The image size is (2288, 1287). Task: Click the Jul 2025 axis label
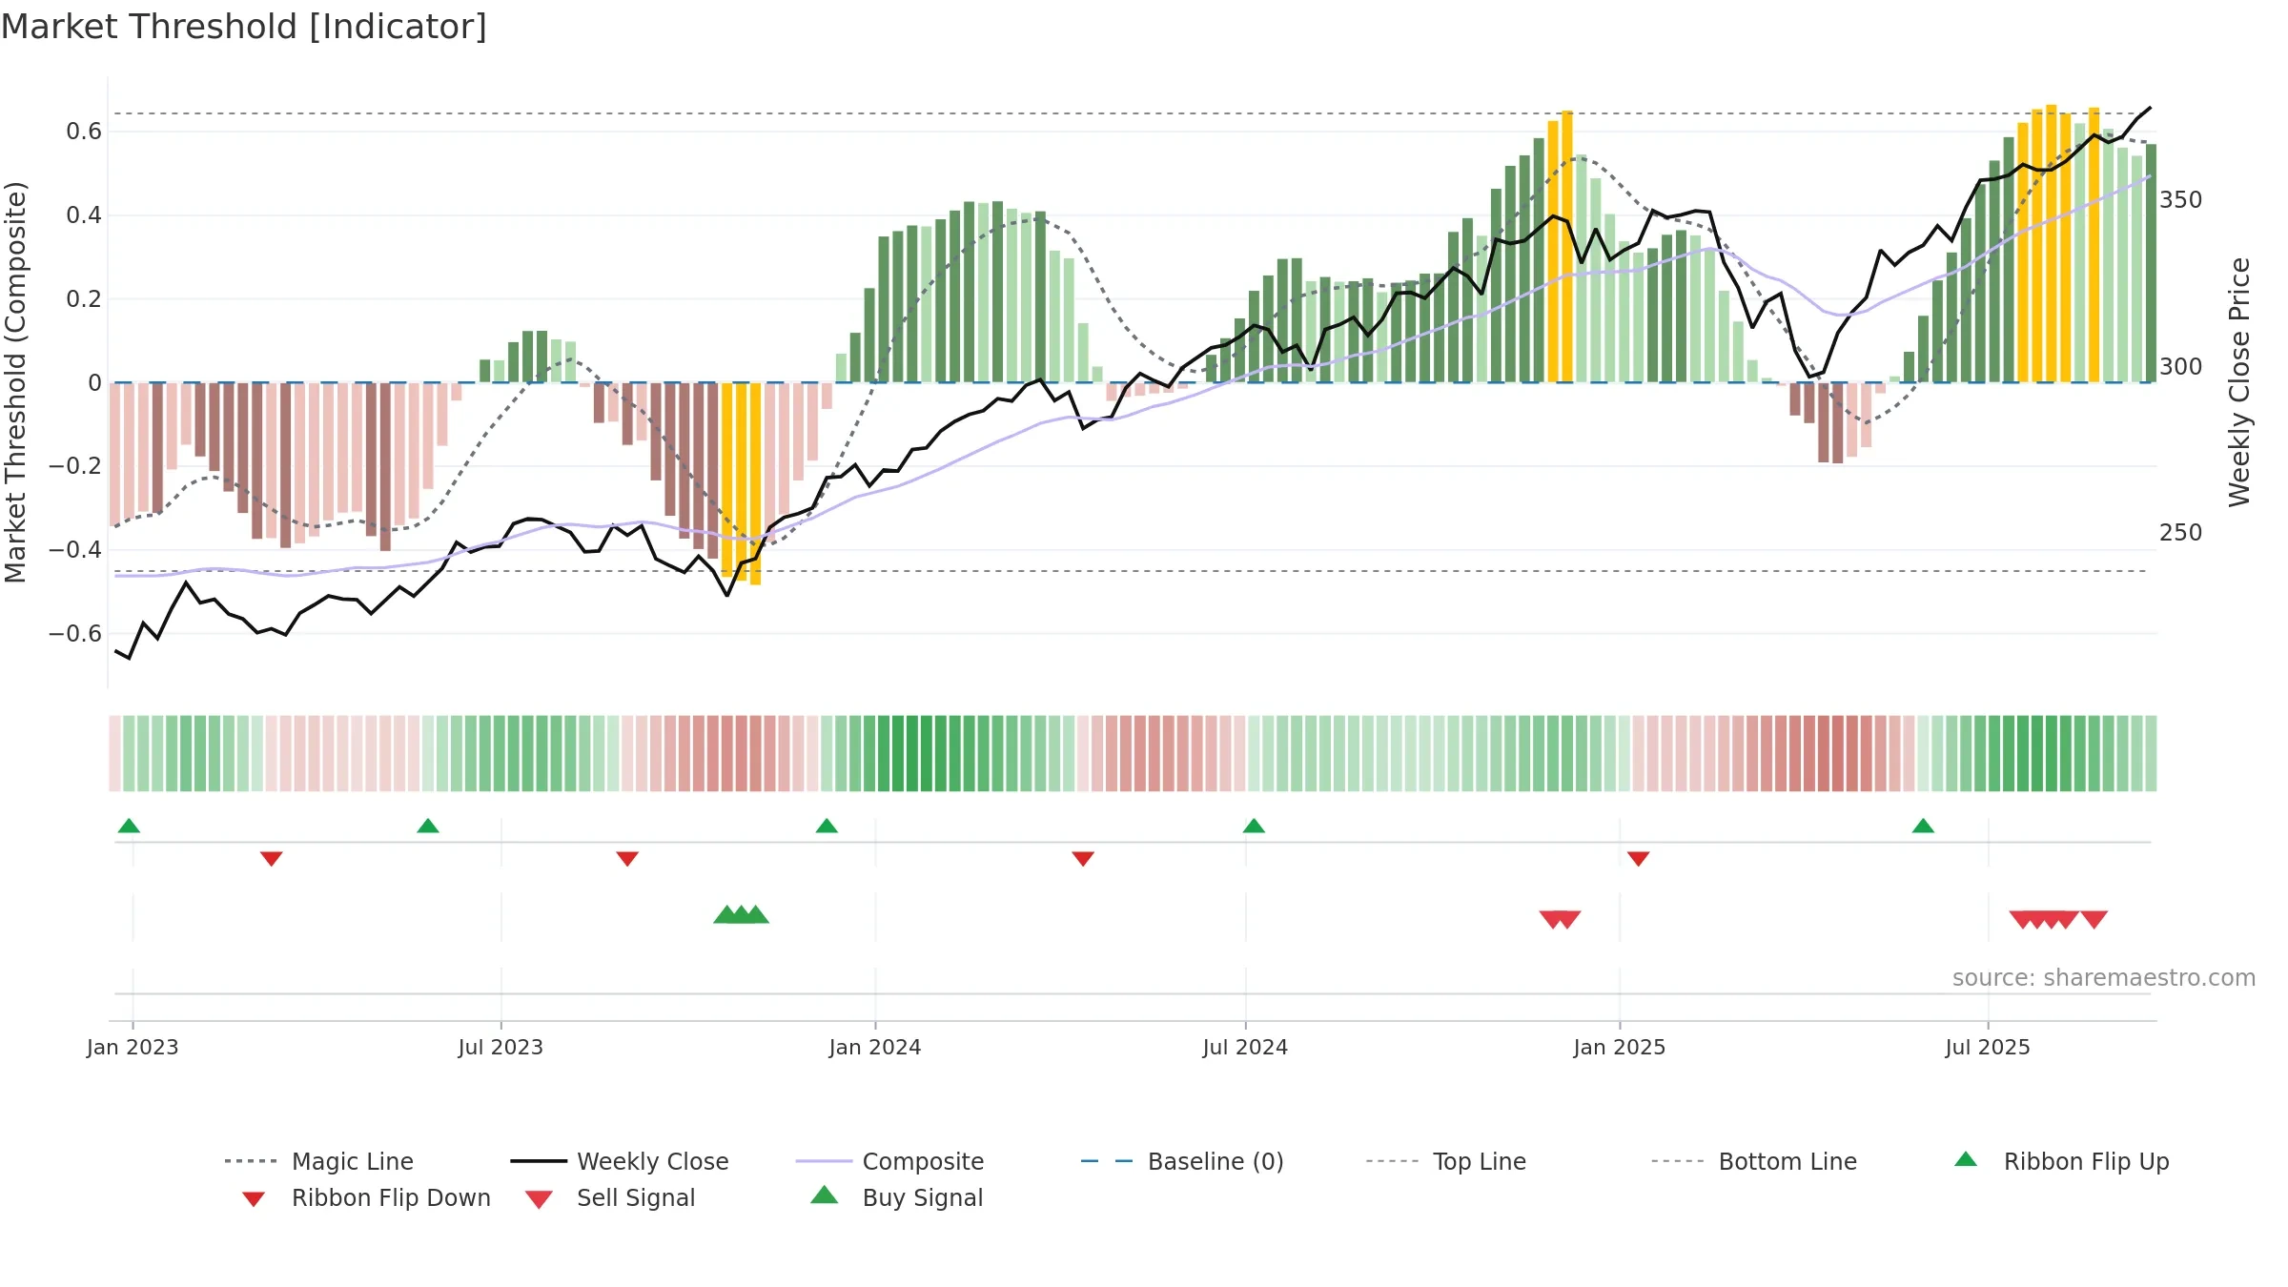[1988, 1047]
